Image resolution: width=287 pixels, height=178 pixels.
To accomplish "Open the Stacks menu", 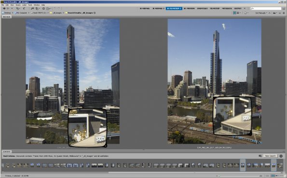I will click(18, 5).
